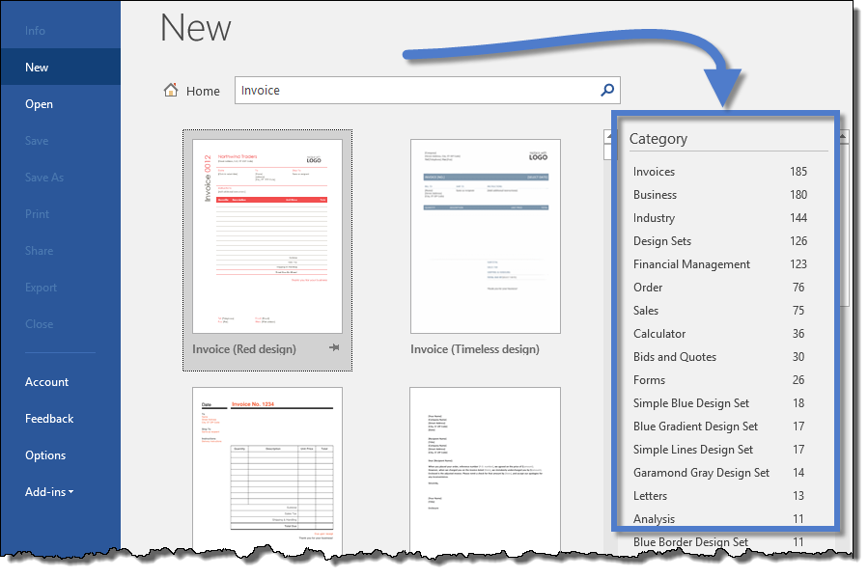The height and width of the screenshot is (578, 868).
Task: Pin the Invoice (Red design) template
Action: tap(334, 348)
